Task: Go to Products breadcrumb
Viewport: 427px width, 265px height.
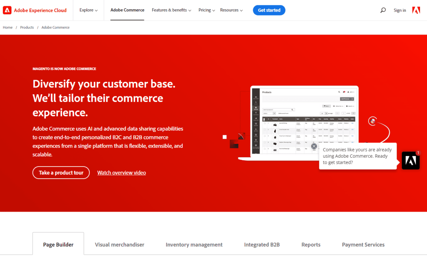Action: pos(27,28)
